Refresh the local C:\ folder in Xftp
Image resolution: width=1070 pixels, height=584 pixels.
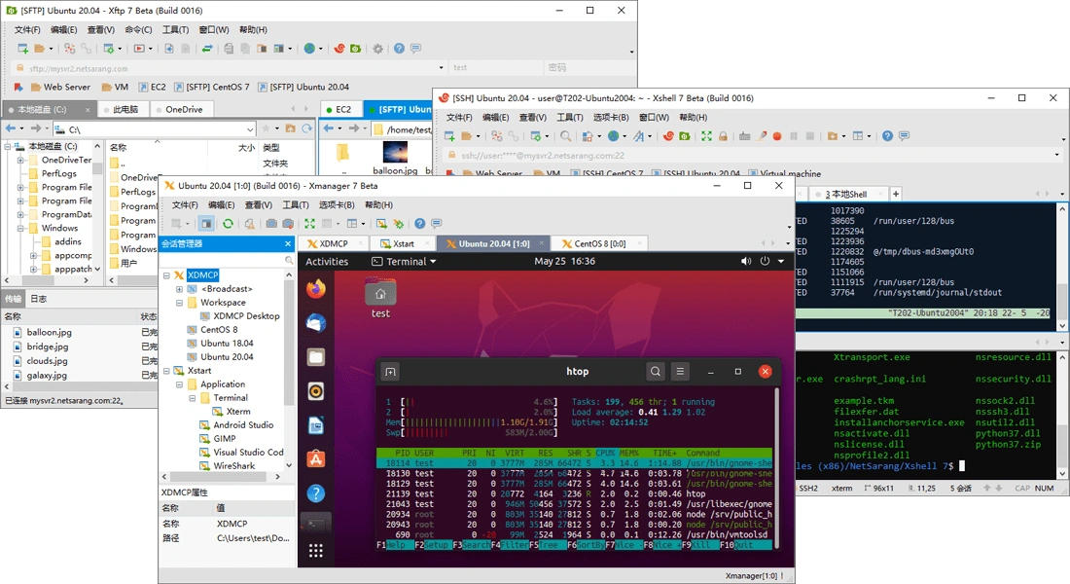click(x=307, y=128)
